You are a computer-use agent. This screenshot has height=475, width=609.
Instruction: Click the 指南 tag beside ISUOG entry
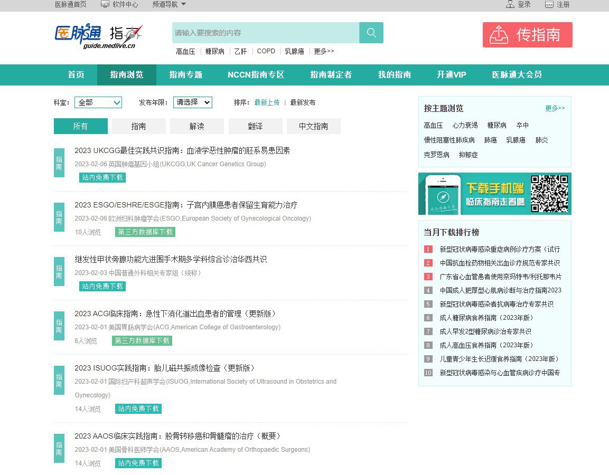[x=59, y=381]
